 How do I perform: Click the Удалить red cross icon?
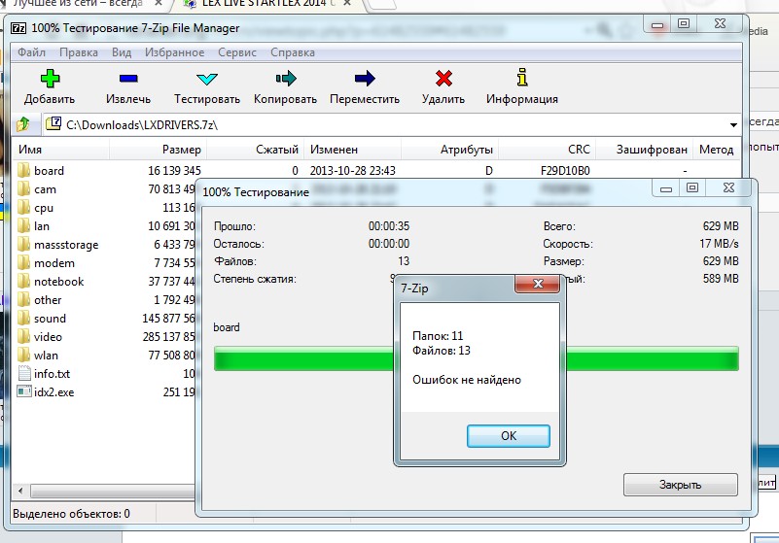tap(443, 79)
